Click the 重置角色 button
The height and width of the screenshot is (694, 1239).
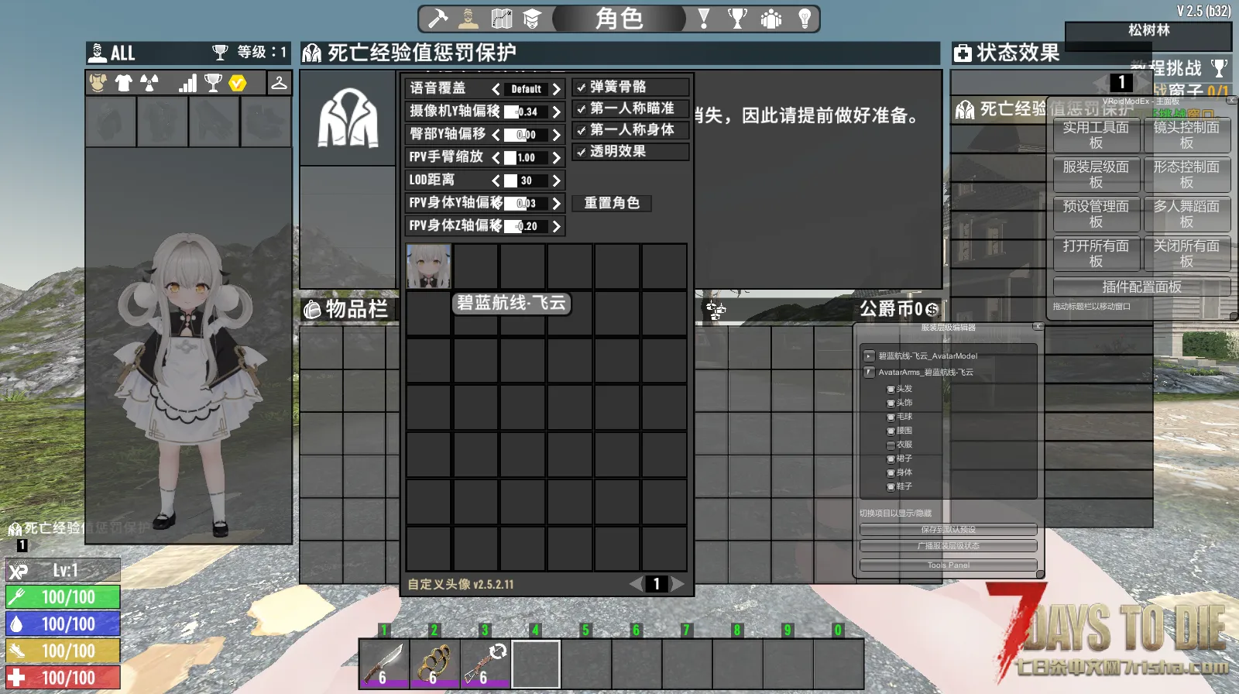click(612, 203)
